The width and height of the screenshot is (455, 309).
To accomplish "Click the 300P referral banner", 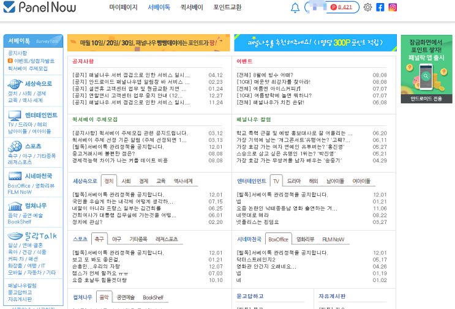I will pos(315,43).
